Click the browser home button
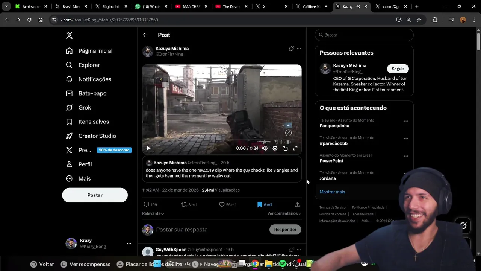The width and height of the screenshot is (481, 271). (x=41, y=20)
